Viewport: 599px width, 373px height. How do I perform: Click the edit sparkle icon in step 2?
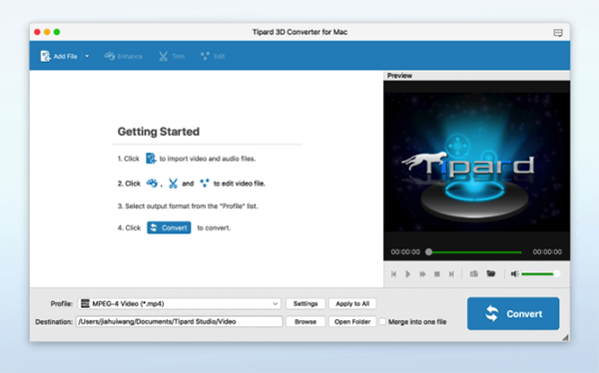205,184
